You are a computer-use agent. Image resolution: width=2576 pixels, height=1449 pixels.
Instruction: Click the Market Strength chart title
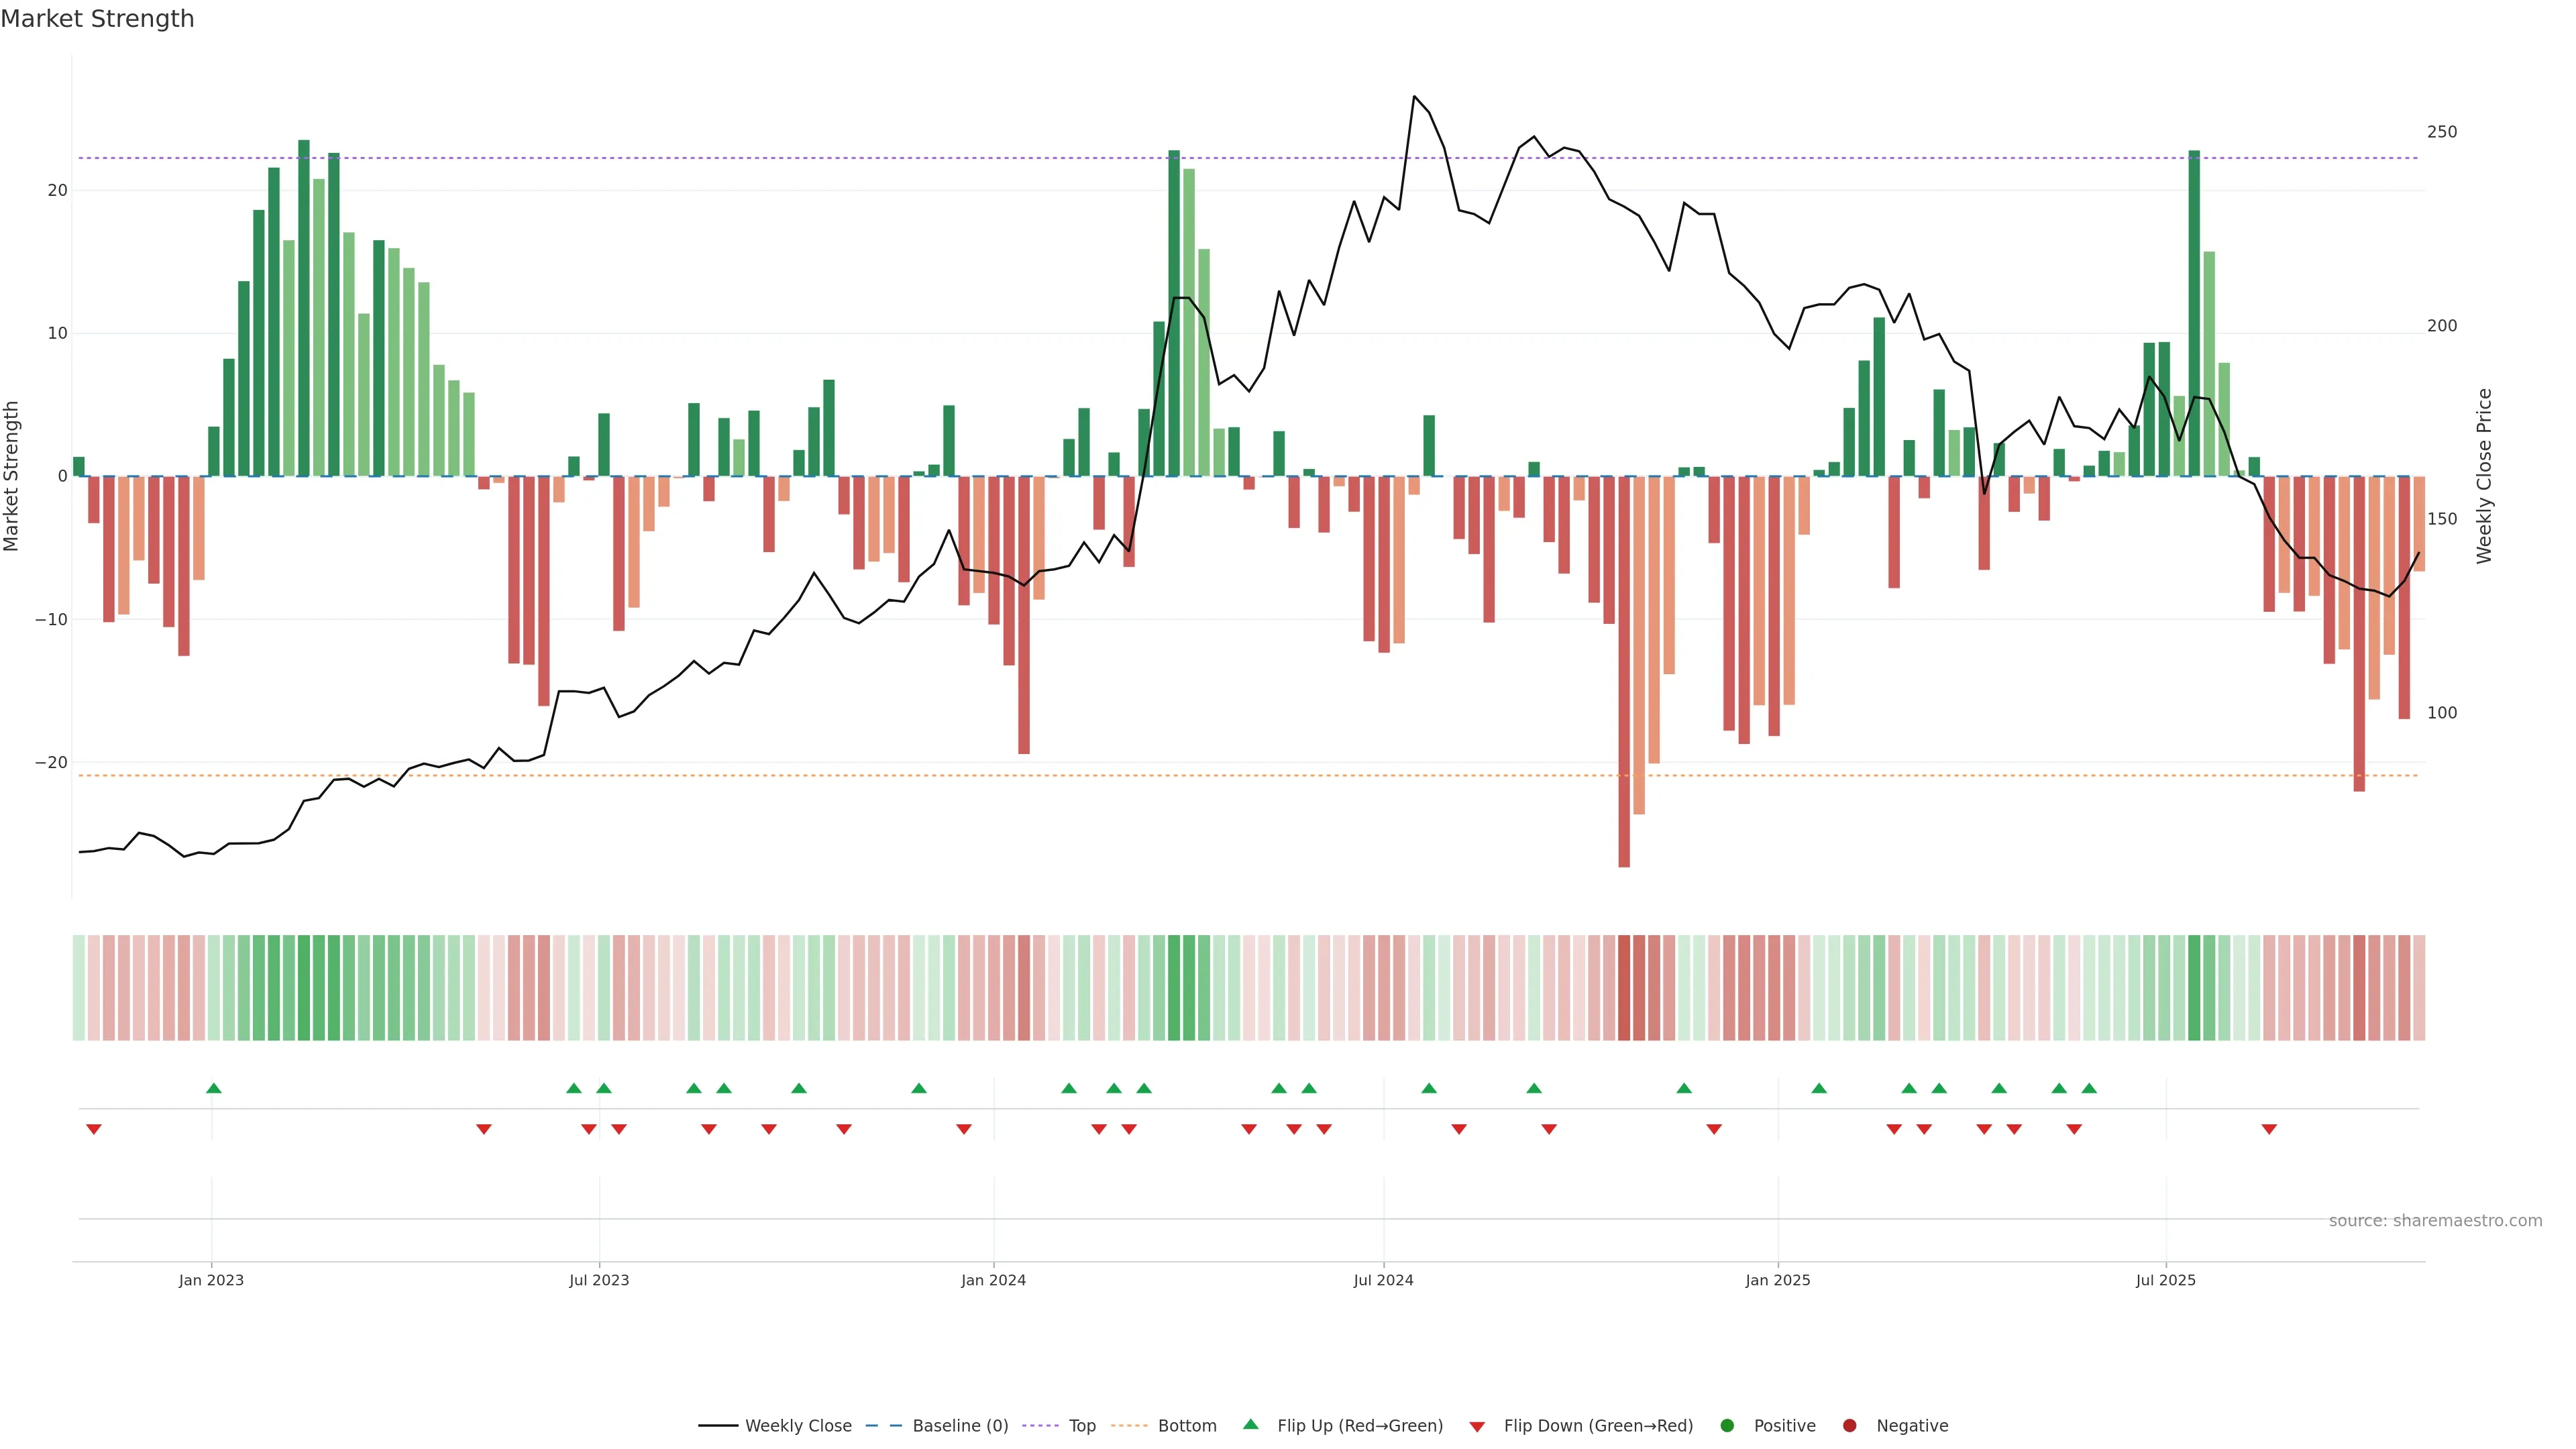97,19
